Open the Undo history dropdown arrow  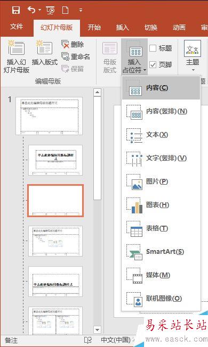(x=39, y=10)
